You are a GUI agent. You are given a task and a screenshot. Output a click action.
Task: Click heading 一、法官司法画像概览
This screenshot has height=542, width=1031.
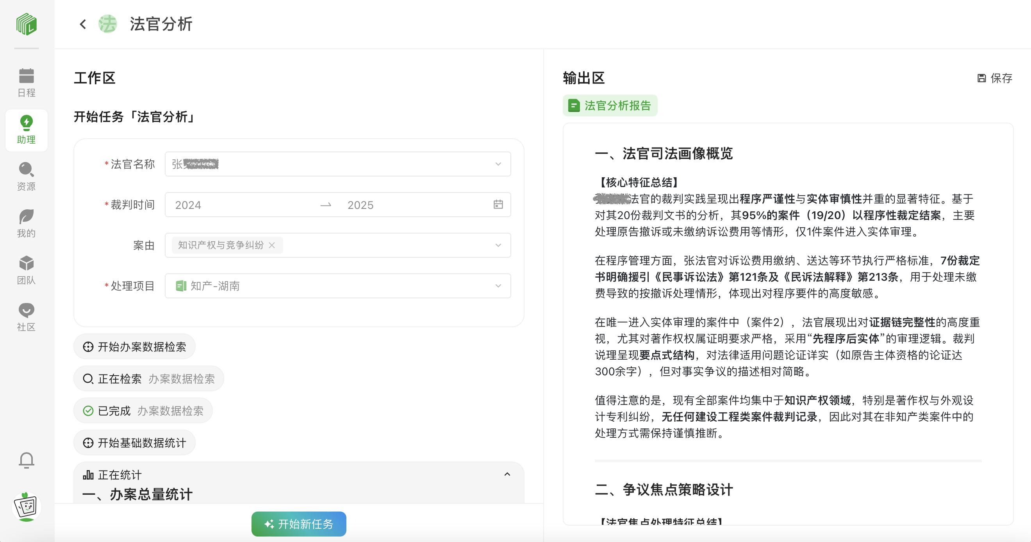[664, 153]
